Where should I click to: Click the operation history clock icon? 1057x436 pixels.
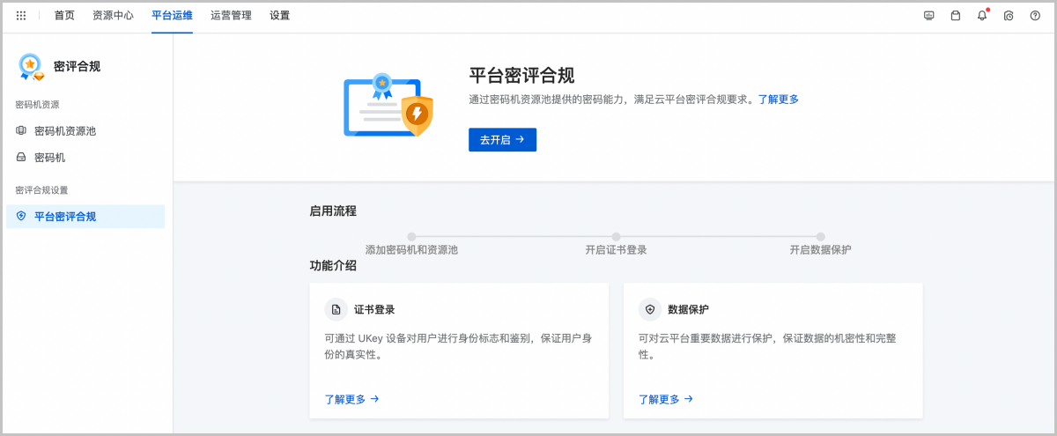(1009, 16)
